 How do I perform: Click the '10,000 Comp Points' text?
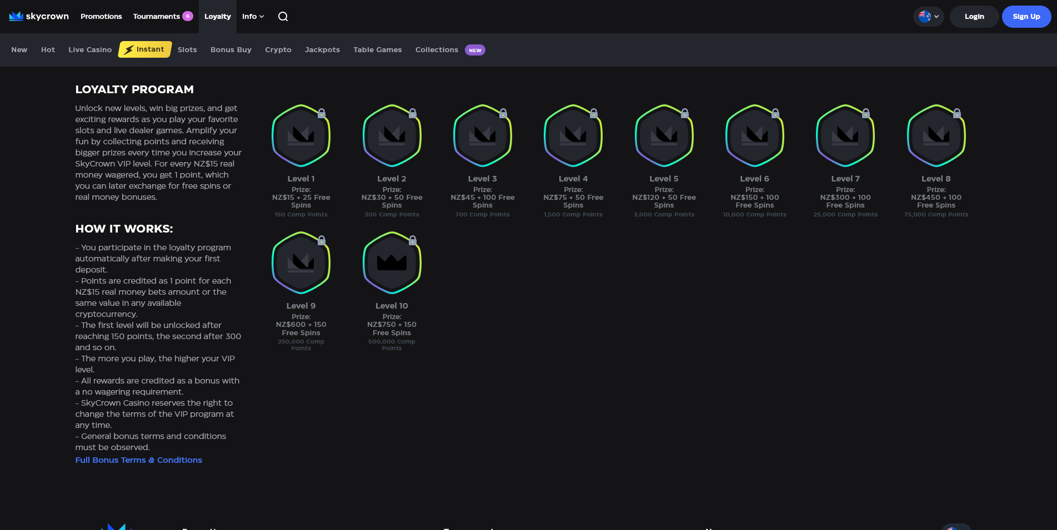[x=755, y=215]
